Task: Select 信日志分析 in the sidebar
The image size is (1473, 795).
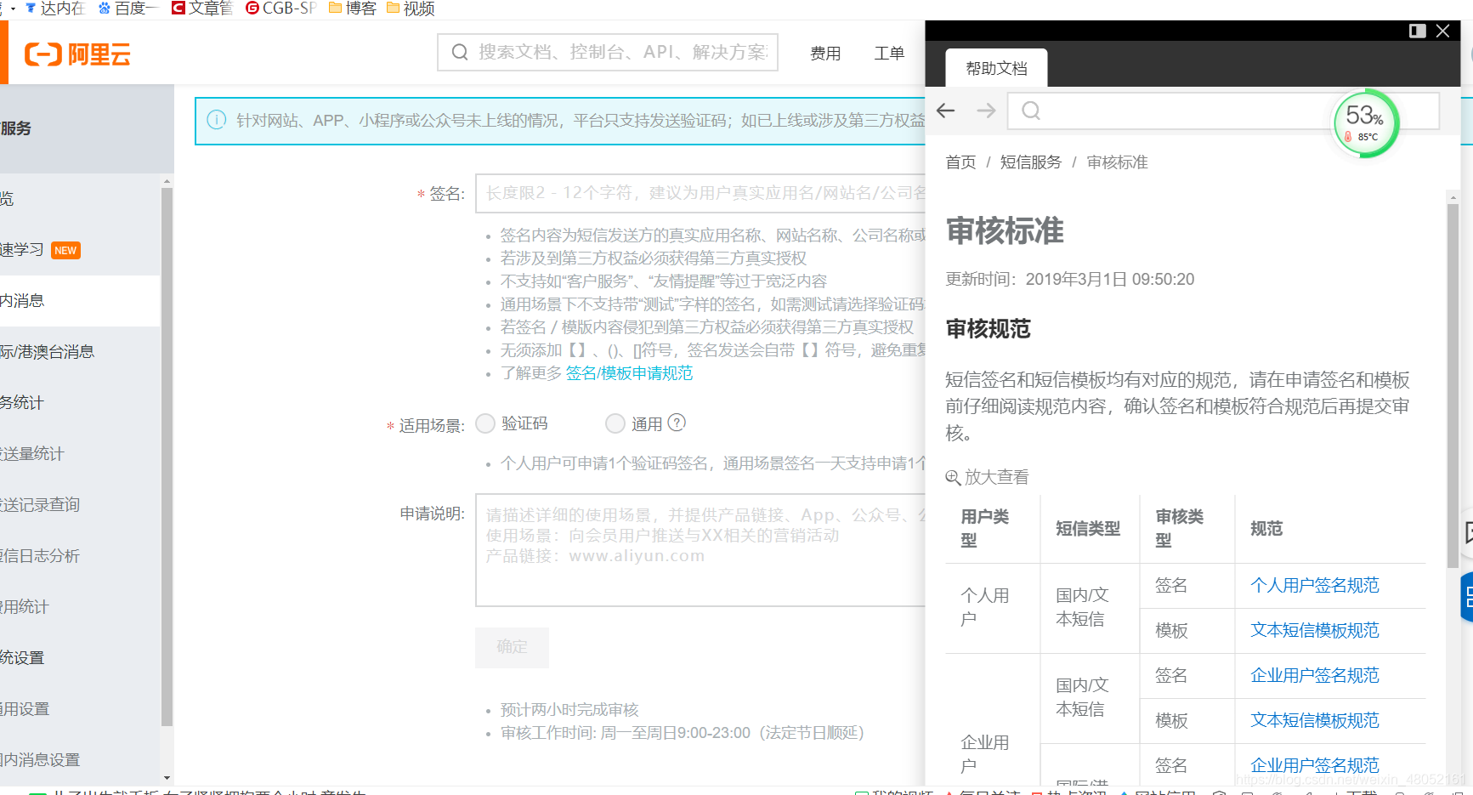Action: pos(80,556)
